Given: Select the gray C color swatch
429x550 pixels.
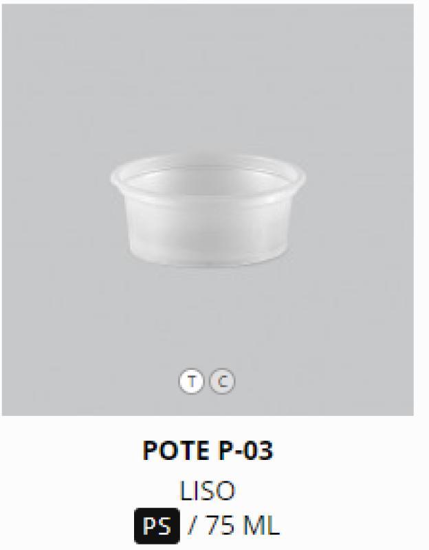Looking at the screenshot, I should tap(222, 381).
